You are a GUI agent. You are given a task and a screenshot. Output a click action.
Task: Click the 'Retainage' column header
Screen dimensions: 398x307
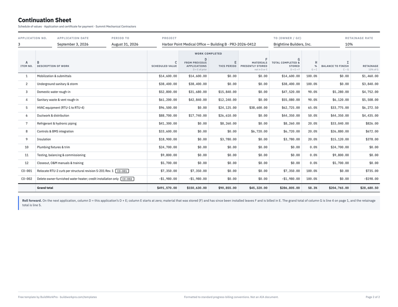pos(370,66)
